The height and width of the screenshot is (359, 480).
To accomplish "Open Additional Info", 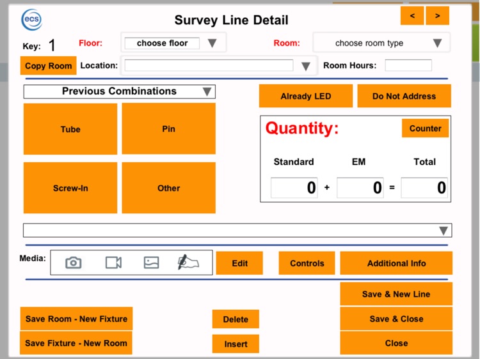I will tap(396, 263).
